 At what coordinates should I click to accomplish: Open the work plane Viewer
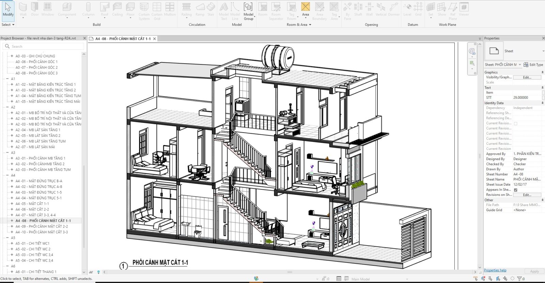coord(464,9)
